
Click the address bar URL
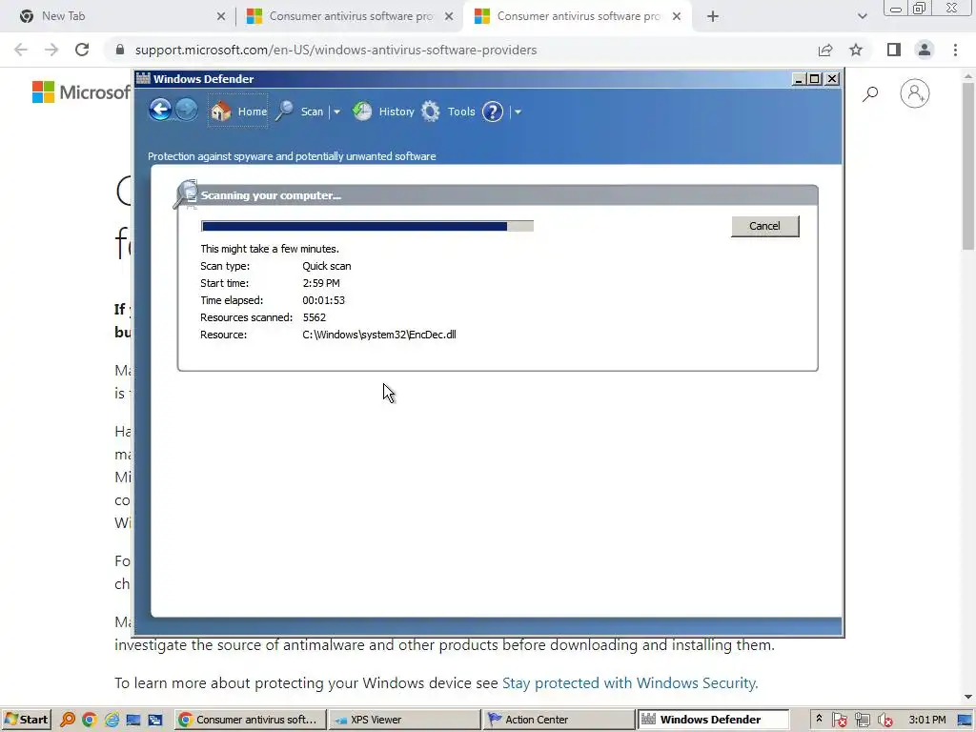(335, 50)
